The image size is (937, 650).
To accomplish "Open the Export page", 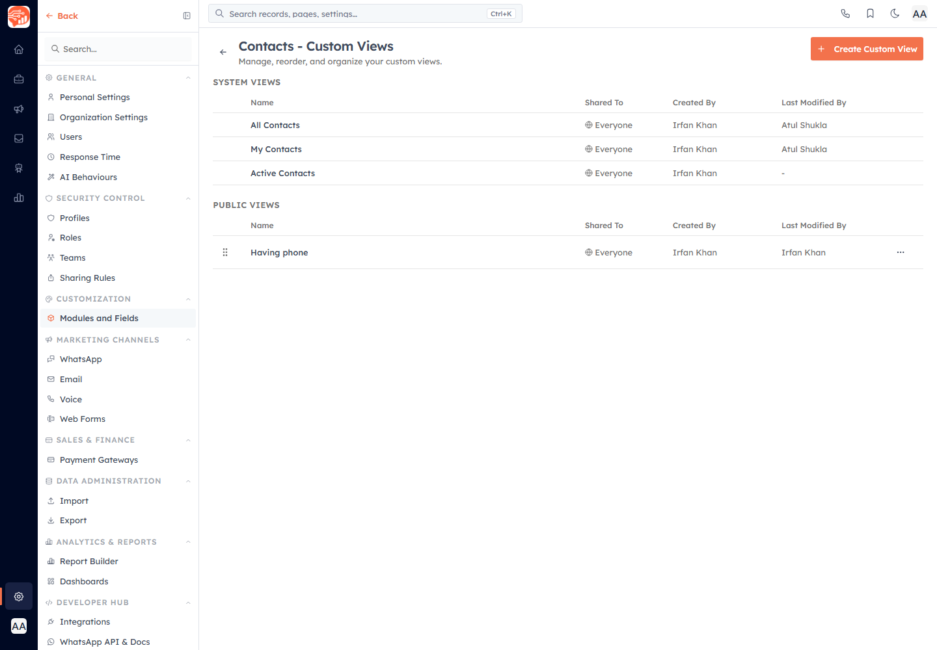I will coord(118,520).
